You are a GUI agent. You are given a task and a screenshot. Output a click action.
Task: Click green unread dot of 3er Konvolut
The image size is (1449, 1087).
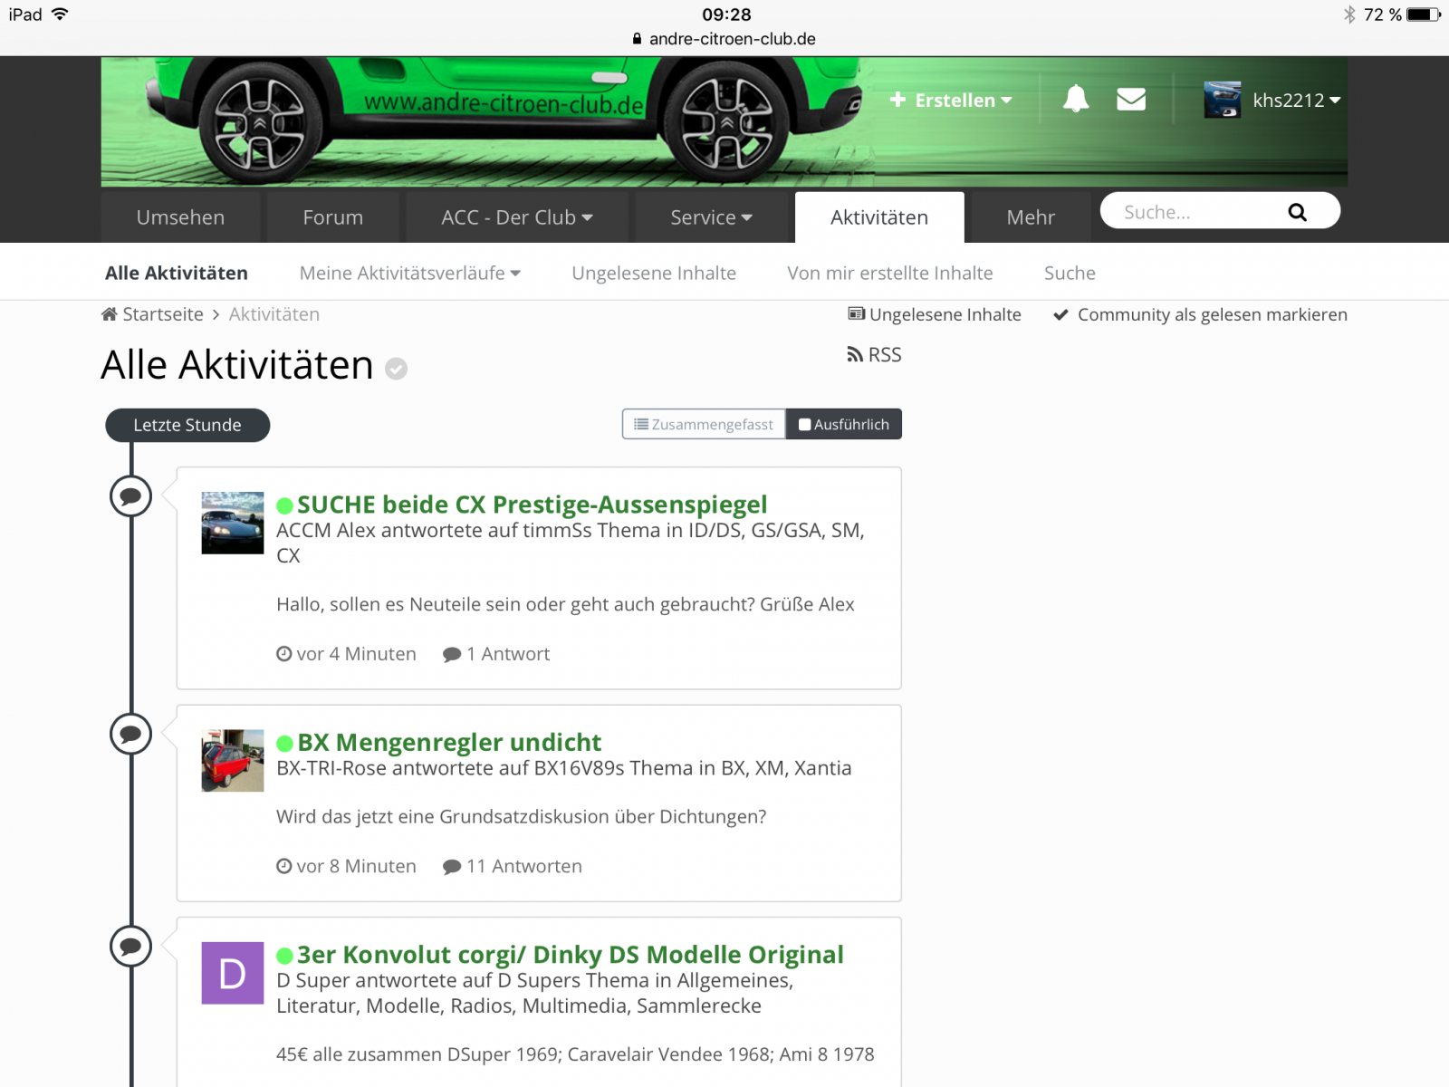(284, 956)
